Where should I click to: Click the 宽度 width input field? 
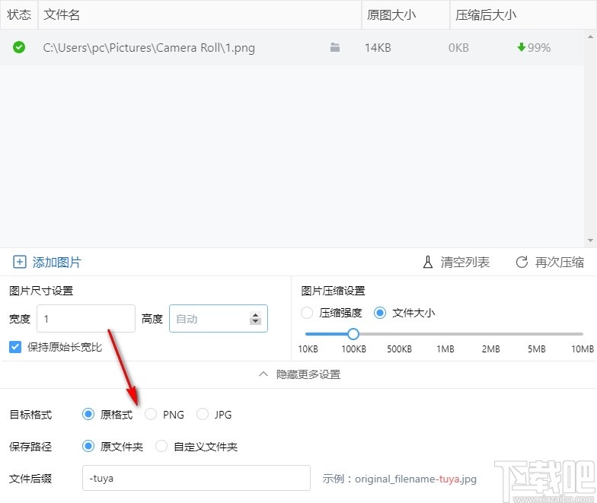pyautogui.click(x=86, y=318)
